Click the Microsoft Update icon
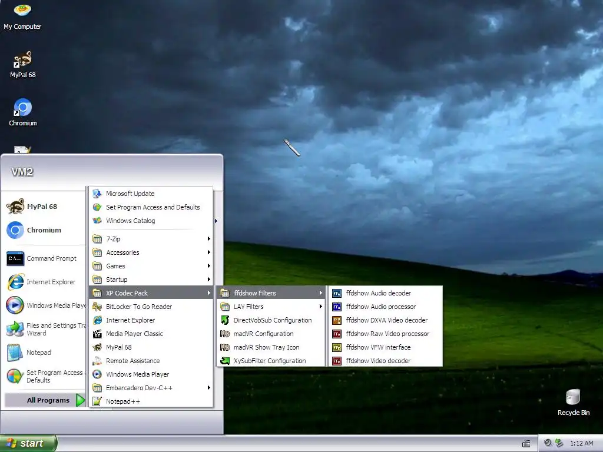Screen dimensions: 603x452 click(97, 194)
